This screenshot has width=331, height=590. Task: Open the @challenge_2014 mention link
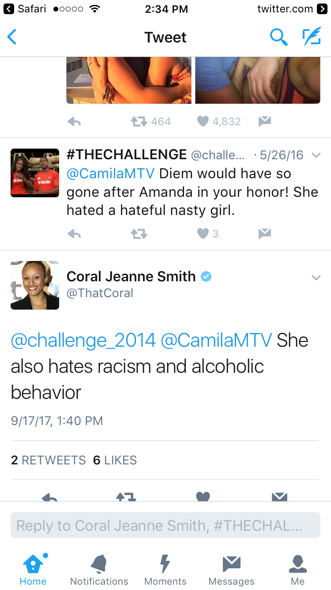point(83,341)
